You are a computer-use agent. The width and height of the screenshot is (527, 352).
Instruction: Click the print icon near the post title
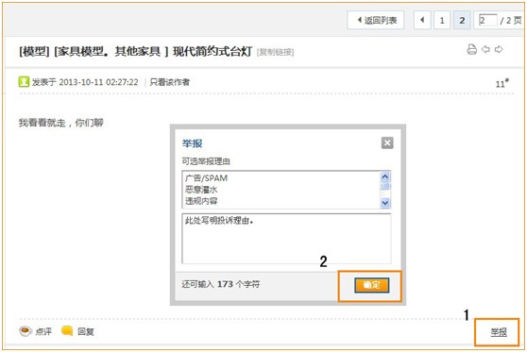pyautogui.click(x=472, y=49)
